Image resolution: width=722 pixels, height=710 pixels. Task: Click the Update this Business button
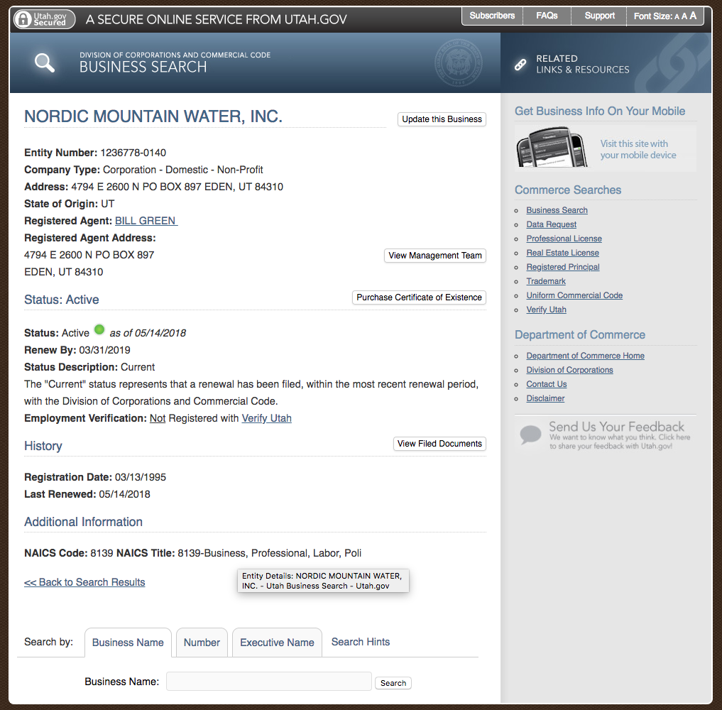click(442, 119)
